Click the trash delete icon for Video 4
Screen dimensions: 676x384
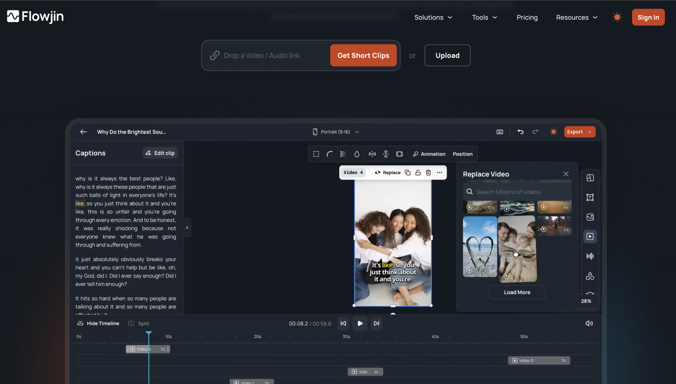428,172
